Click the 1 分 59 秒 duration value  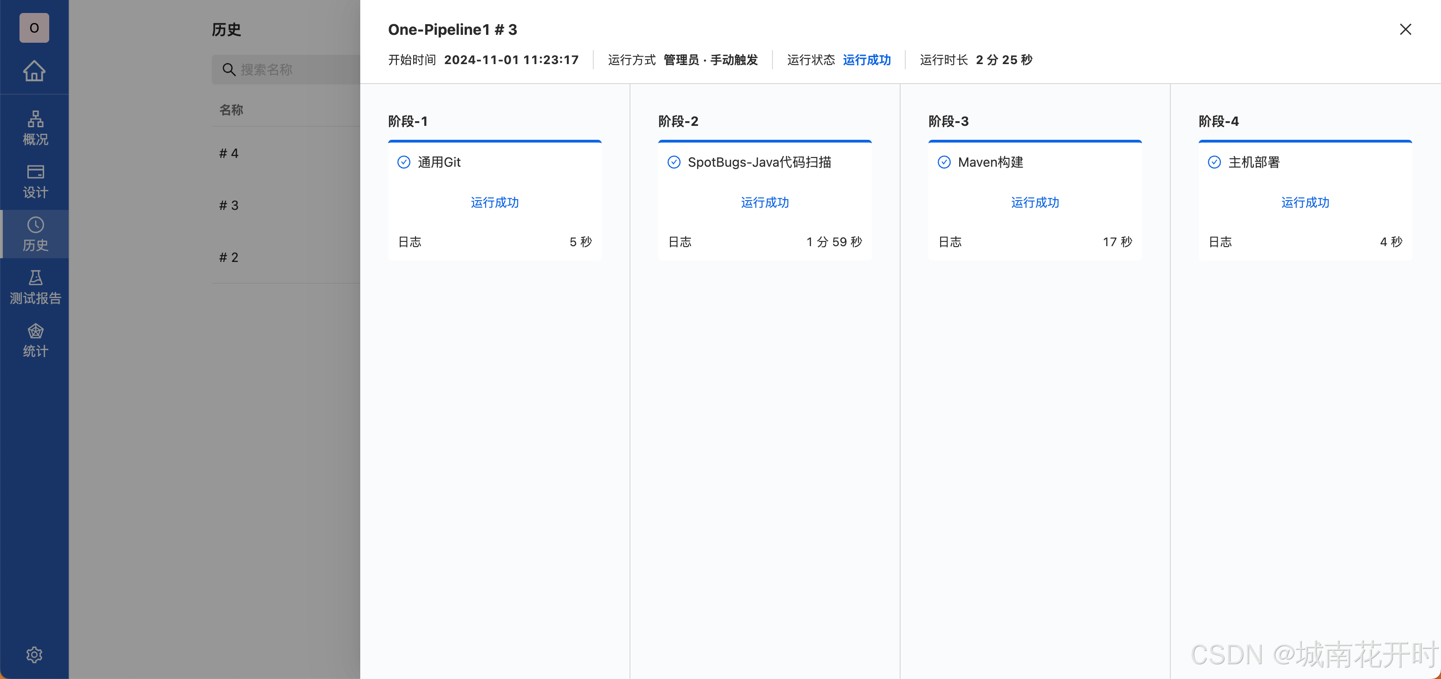[x=834, y=242]
